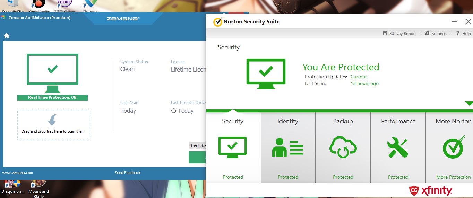Select the Mount and Blade desktop shortcut
The height and width of the screenshot is (198, 473).
(38, 188)
